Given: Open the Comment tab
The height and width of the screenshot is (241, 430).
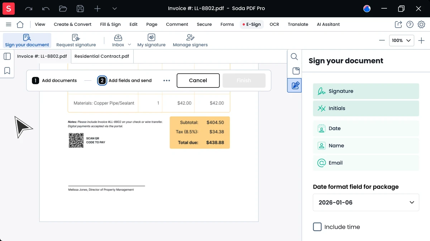Looking at the screenshot, I should click(x=177, y=24).
